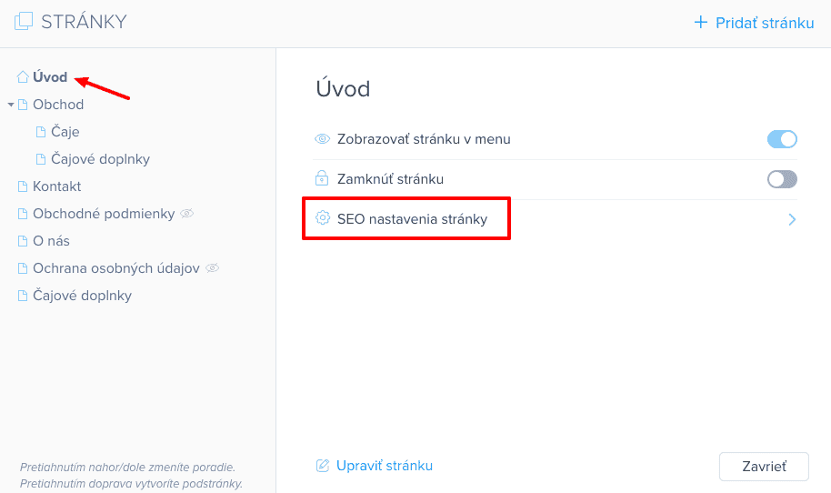The width and height of the screenshot is (831, 493).
Task: Click the Stránky pages icon in header
Action: click(x=24, y=22)
